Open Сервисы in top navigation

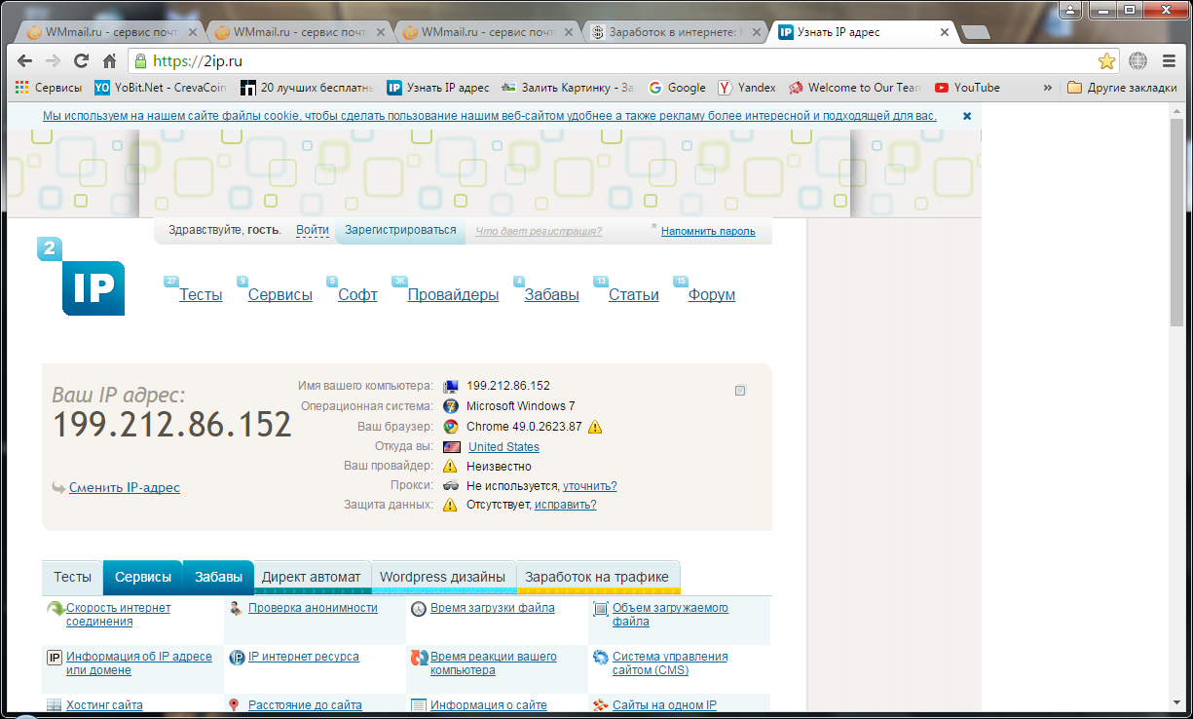[x=280, y=295]
